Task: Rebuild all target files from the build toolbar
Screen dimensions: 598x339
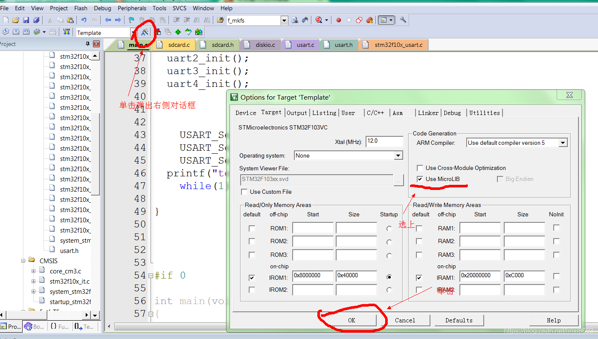Action: pos(26,31)
